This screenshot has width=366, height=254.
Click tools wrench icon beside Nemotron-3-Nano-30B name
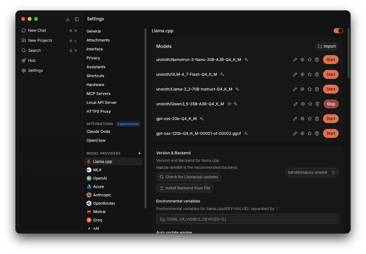(246, 60)
